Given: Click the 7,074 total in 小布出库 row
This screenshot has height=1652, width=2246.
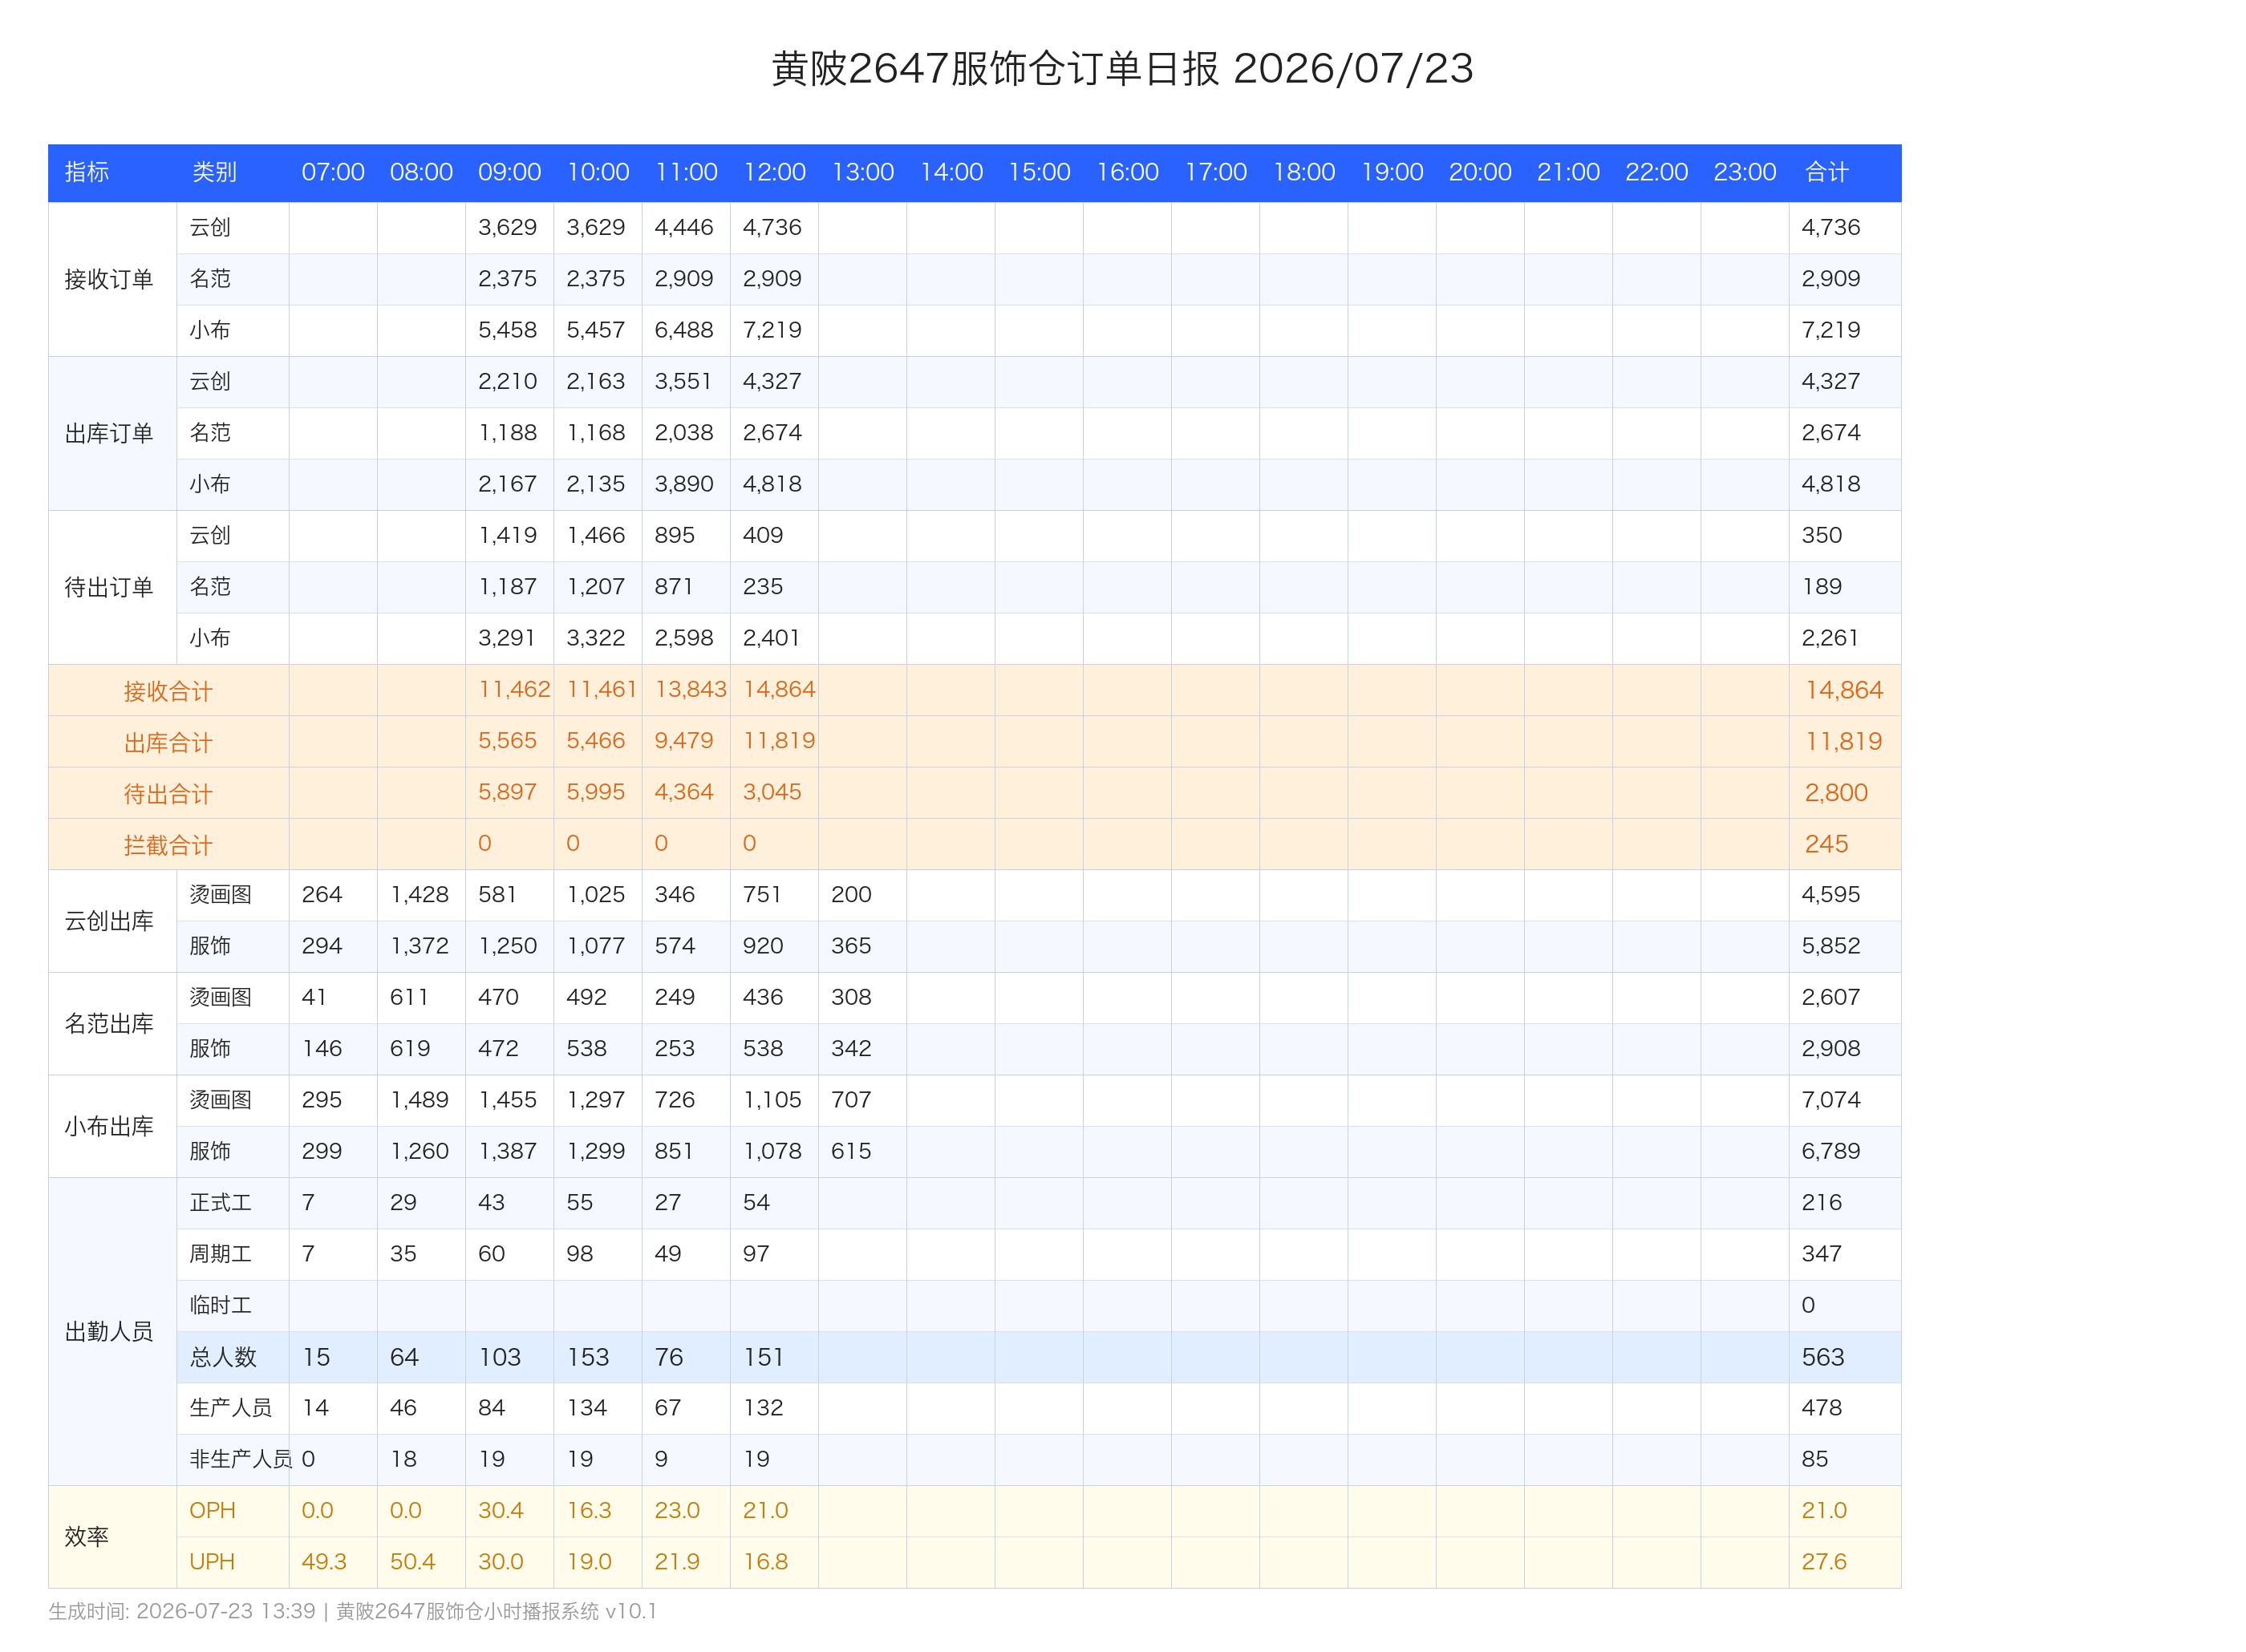Looking at the screenshot, I should pyautogui.click(x=1830, y=1100).
